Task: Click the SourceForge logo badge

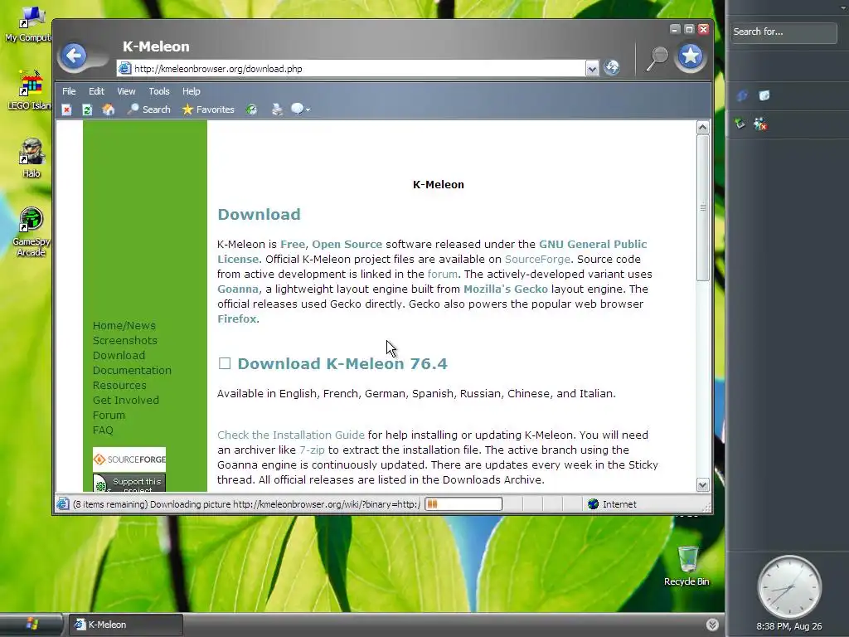Action: point(129,460)
